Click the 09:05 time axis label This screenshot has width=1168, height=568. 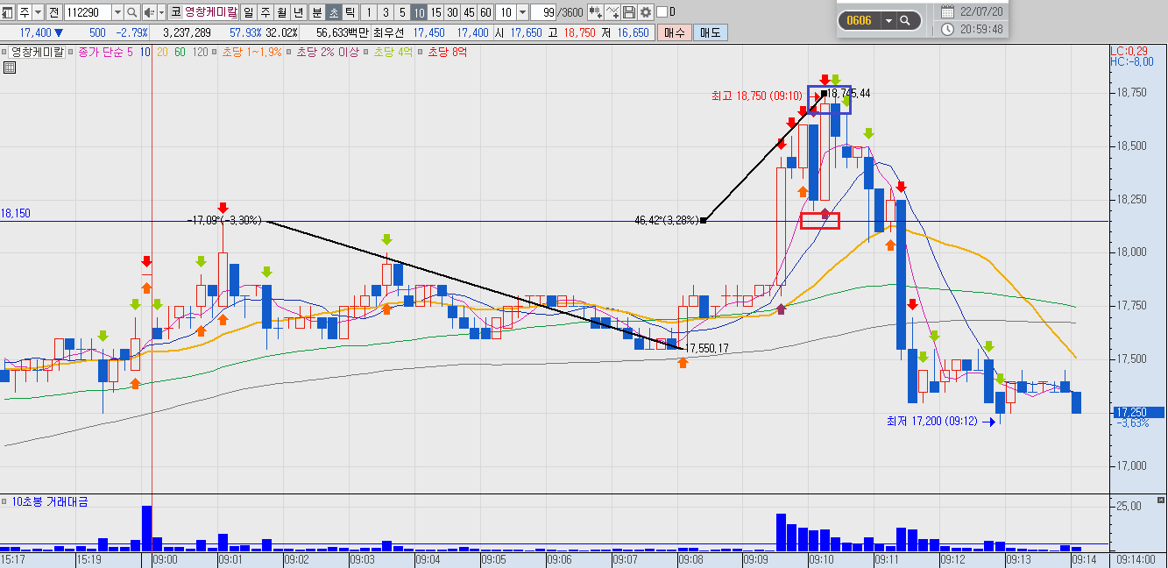point(493,558)
